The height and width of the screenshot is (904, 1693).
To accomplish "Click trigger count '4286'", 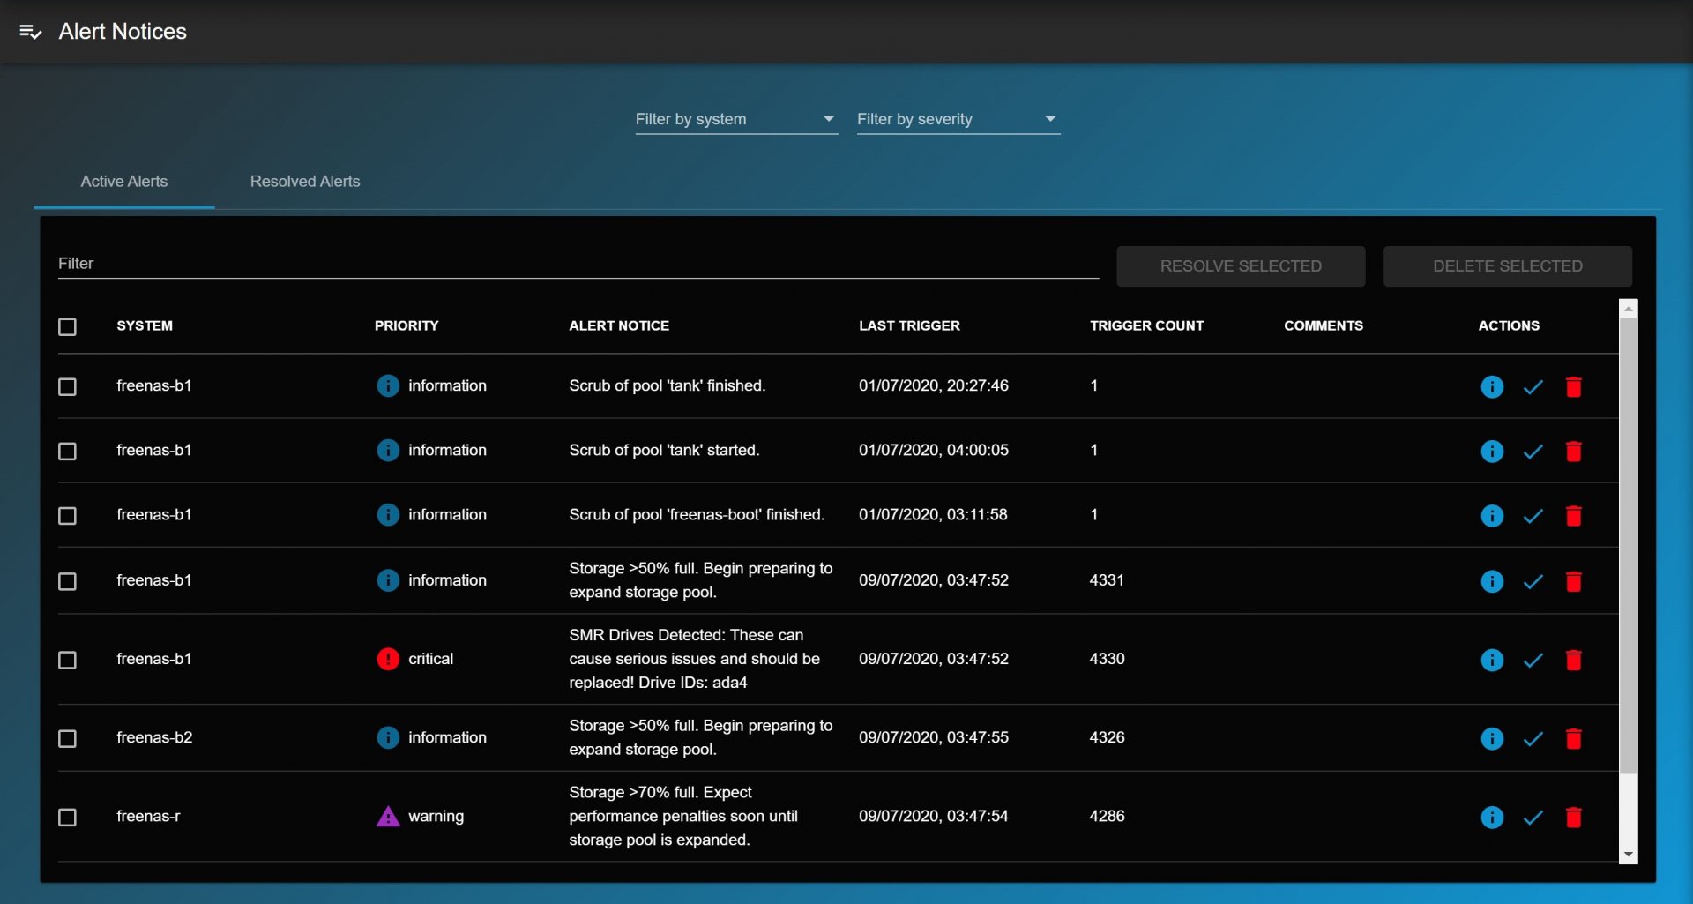I will coord(1107,816).
